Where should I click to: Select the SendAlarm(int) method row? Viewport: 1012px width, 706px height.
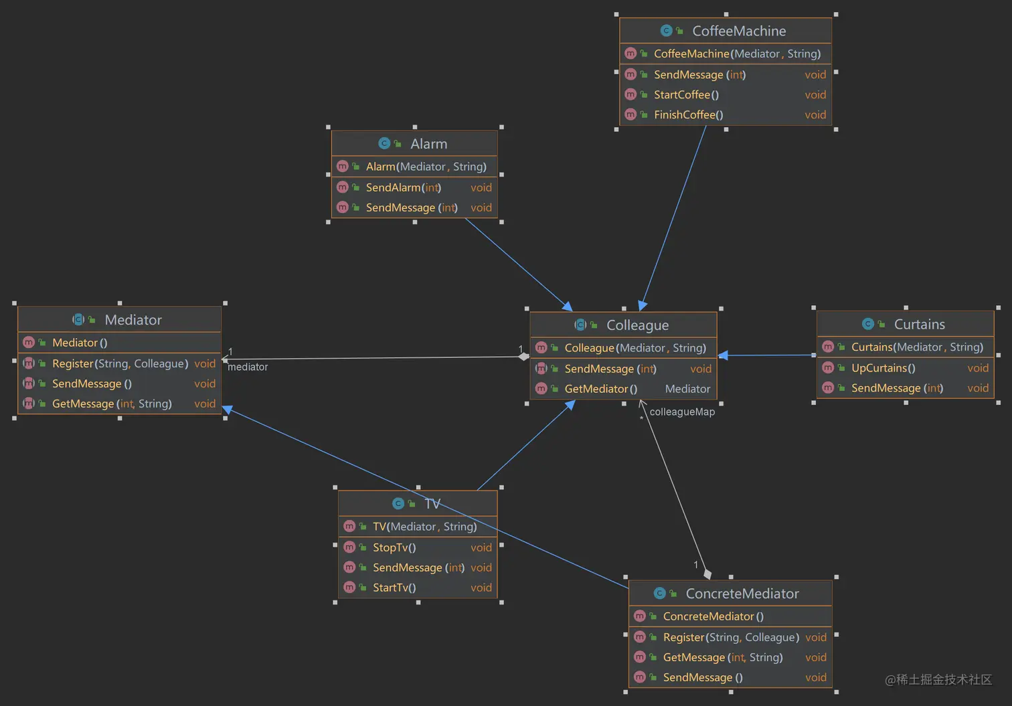click(x=414, y=187)
